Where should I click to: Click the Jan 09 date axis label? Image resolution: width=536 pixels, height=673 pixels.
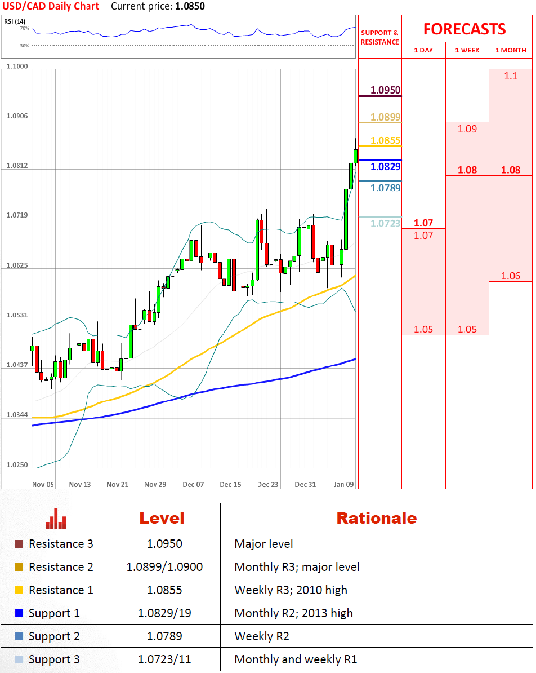pyautogui.click(x=343, y=485)
